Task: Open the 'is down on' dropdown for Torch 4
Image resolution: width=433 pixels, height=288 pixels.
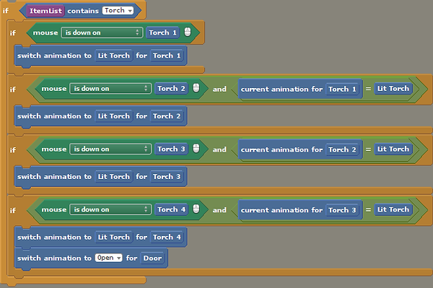Action: (x=110, y=209)
